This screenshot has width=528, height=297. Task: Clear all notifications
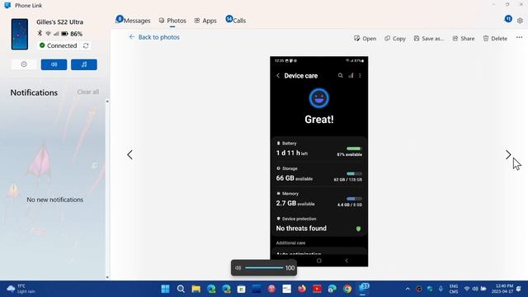click(88, 92)
